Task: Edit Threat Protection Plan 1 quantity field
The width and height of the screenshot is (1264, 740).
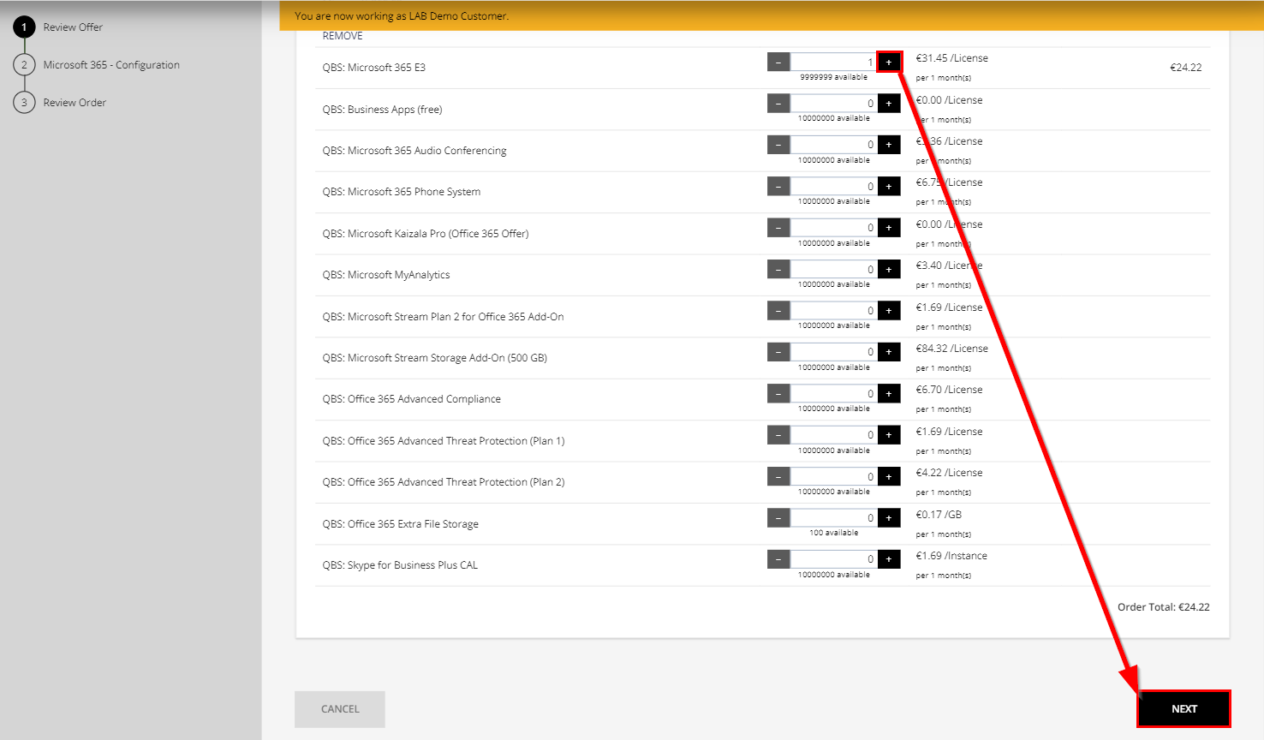Action: tap(834, 435)
